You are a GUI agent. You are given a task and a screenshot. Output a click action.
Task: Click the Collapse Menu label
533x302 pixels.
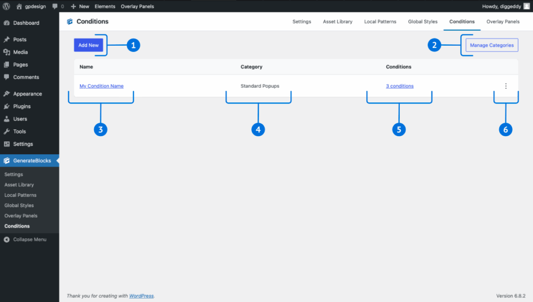click(30, 239)
